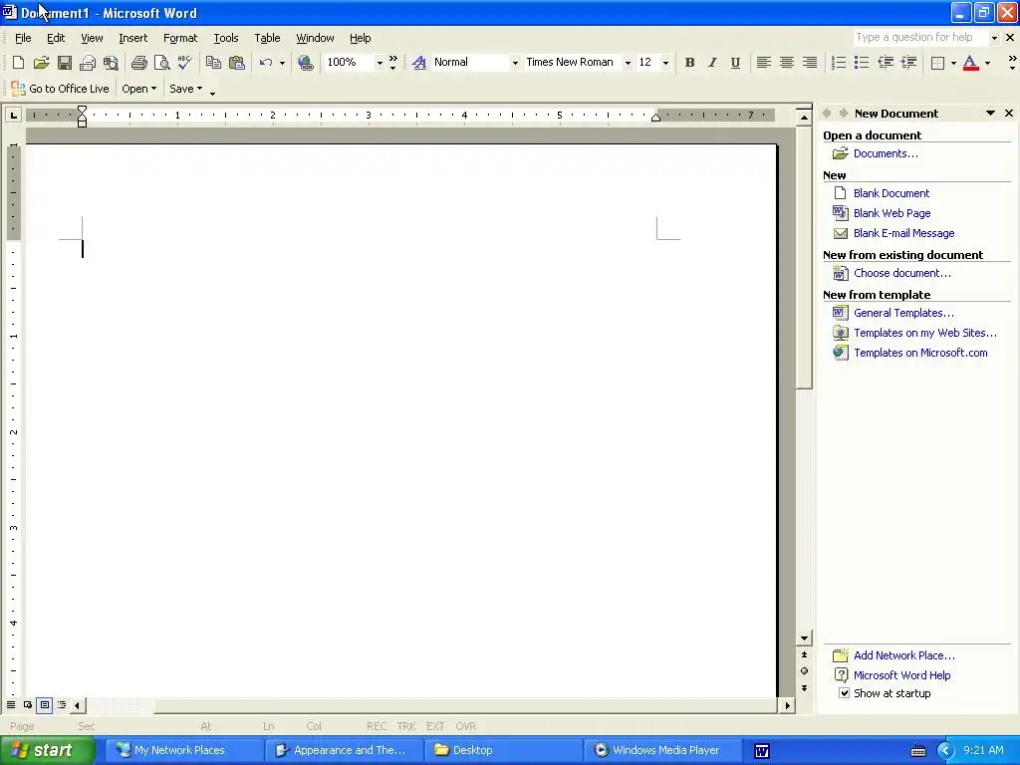Uncheck Show at startup checkbox
Image resolution: width=1020 pixels, height=765 pixels.
844,693
